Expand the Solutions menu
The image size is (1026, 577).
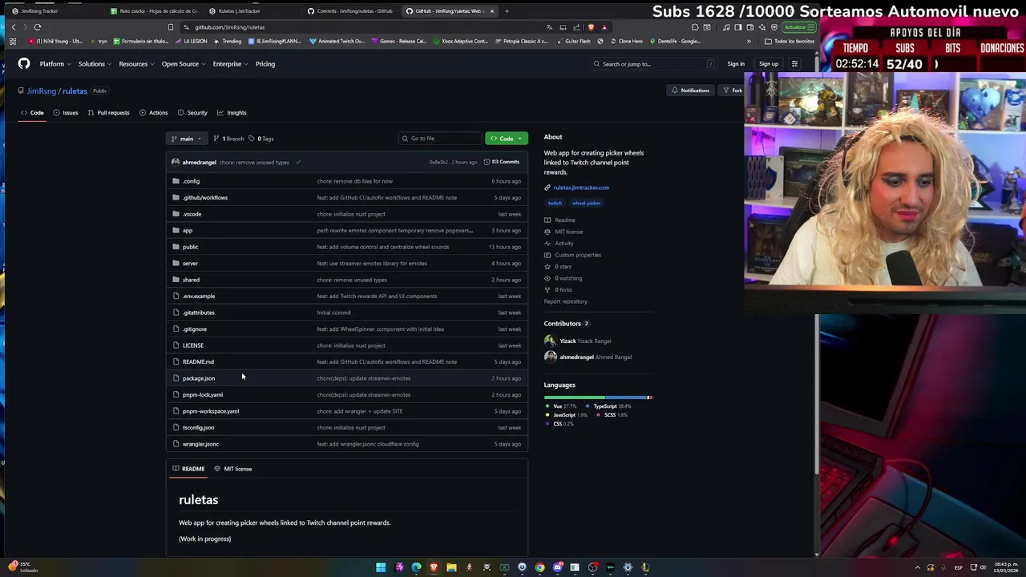tap(94, 63)
